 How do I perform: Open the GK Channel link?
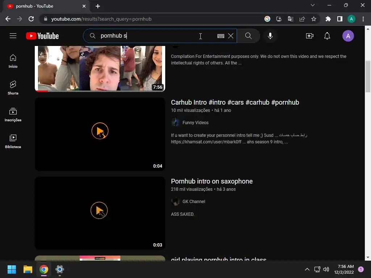pos(194,201)
